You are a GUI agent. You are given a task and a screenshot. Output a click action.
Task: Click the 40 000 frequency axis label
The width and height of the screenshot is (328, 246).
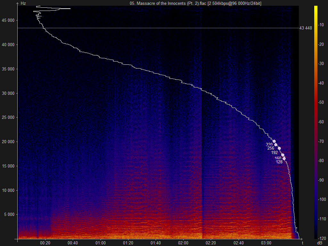coord(8,45)
